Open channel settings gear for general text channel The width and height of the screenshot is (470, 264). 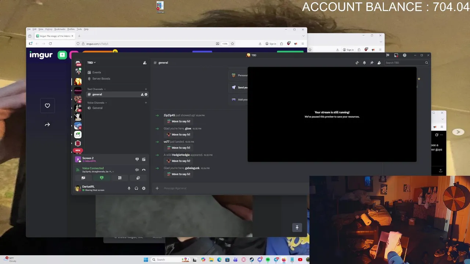click(x=146, y=95)
